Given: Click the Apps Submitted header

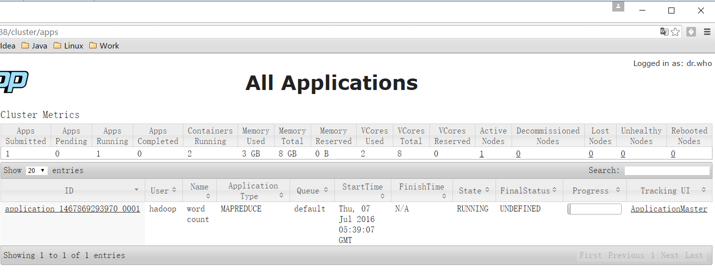Looking at the screenshot, I should 26,136.
